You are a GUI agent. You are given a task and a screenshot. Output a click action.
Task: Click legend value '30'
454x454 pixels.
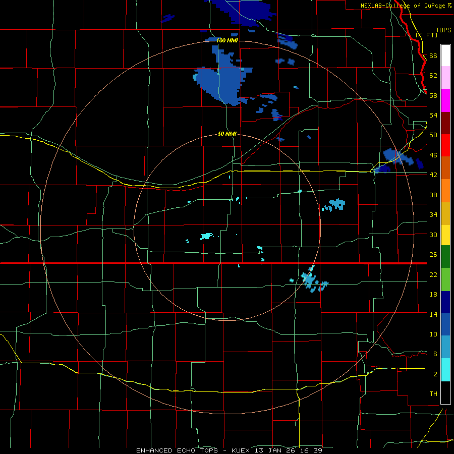(433, 235)
